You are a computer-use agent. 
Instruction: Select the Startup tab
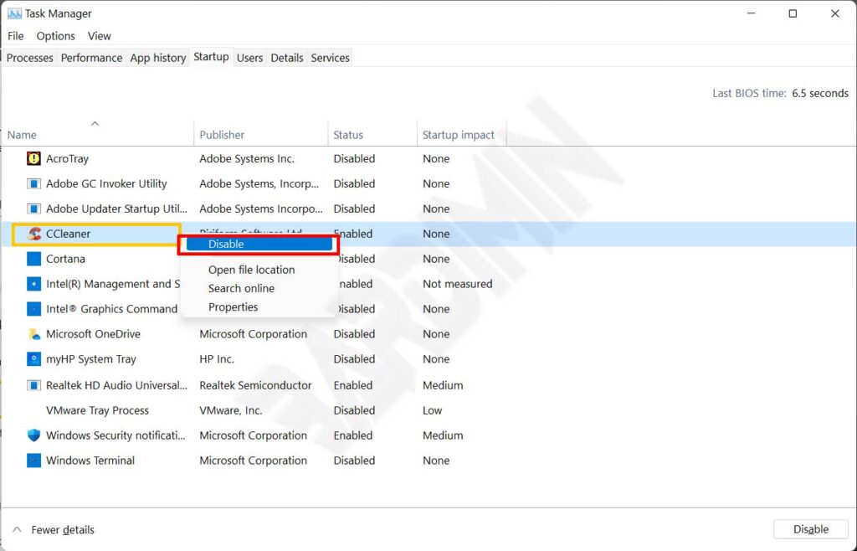pyautogui.click(x=211, y=57)
